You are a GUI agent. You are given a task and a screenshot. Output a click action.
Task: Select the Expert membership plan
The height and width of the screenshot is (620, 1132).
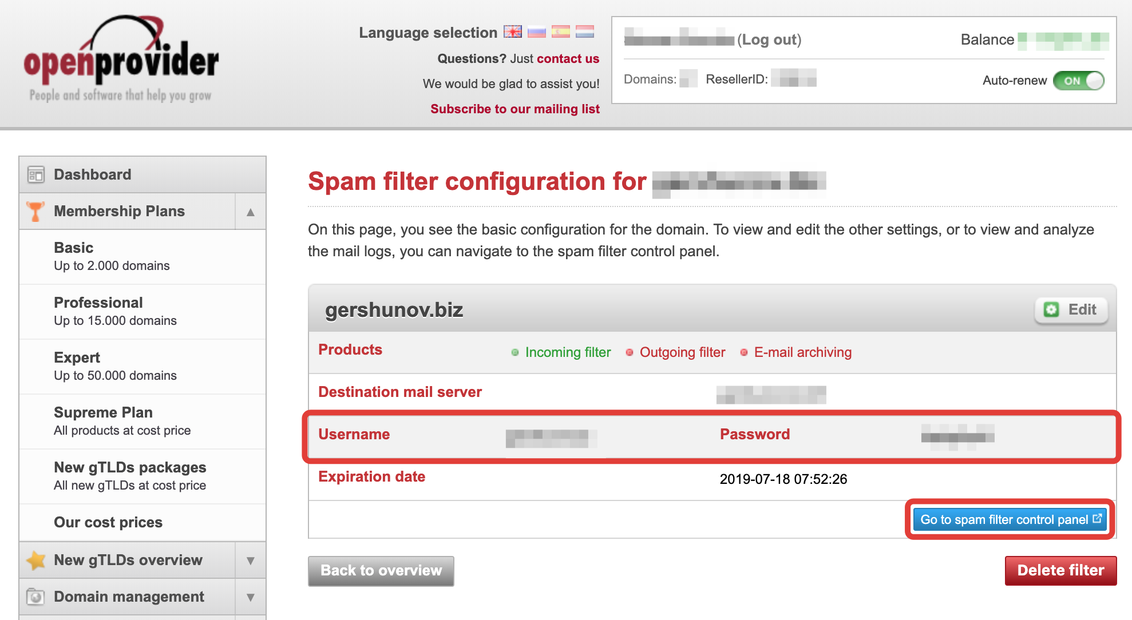click(x=143, y=367)
